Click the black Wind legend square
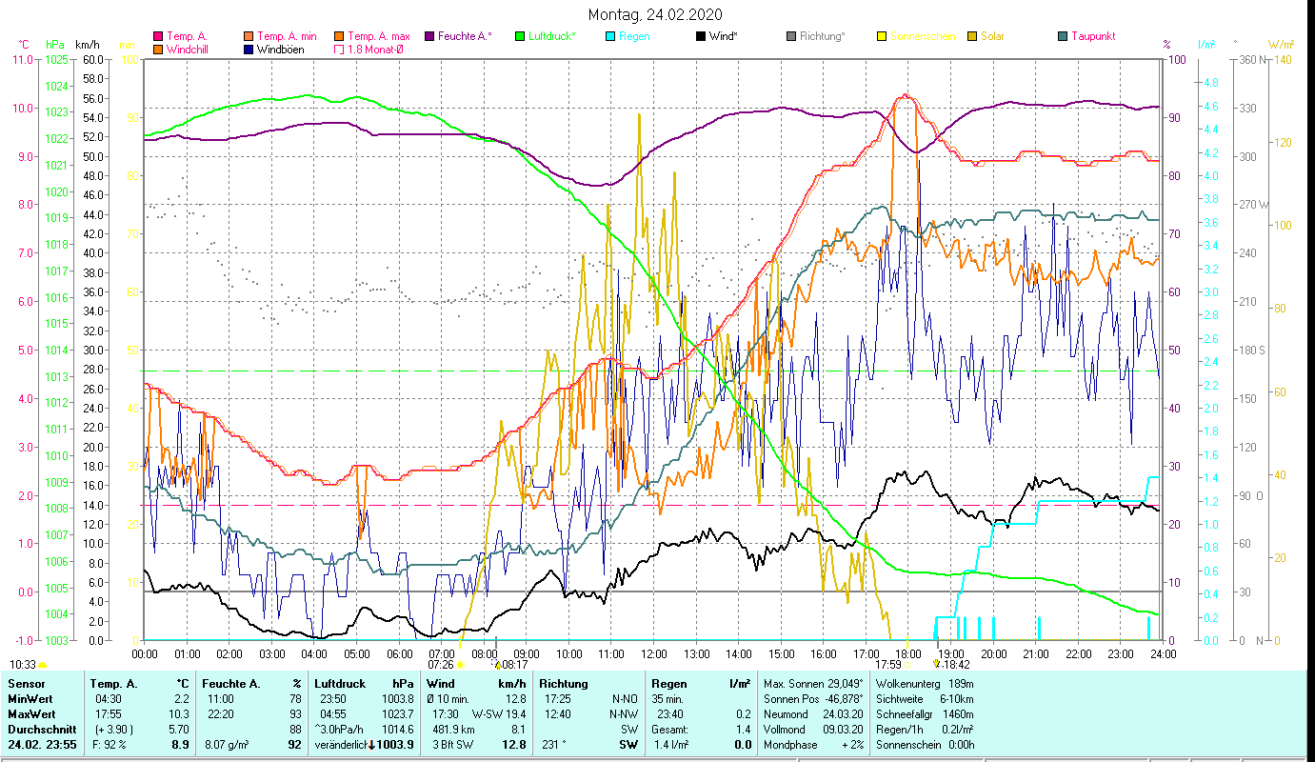 (701, 36)
